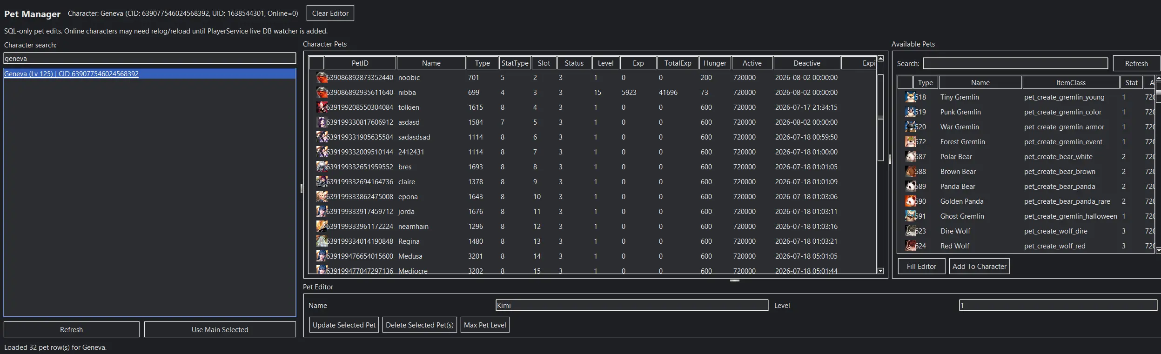Choose the epona pet icon
1161x354 pixels.
[x=321, y=197]
